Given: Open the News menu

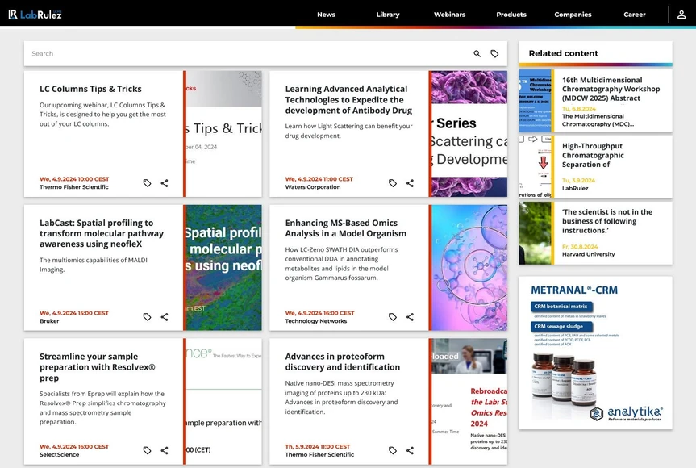Looking at the screenshot, I should tap(327, 15).
